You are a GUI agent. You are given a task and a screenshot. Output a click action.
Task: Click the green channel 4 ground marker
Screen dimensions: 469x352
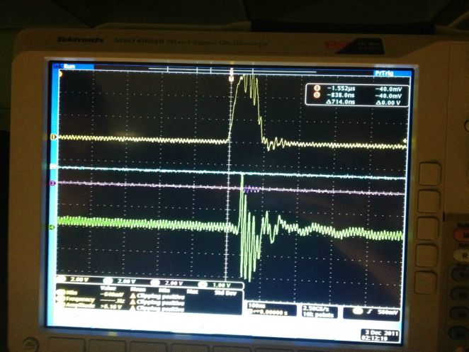55,227
